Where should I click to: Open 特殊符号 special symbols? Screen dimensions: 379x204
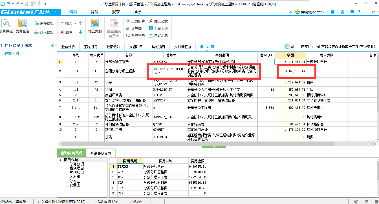pos(135,36)
